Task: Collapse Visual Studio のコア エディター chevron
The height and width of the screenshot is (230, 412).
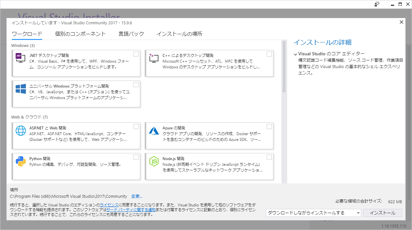Action: (295, 54)
